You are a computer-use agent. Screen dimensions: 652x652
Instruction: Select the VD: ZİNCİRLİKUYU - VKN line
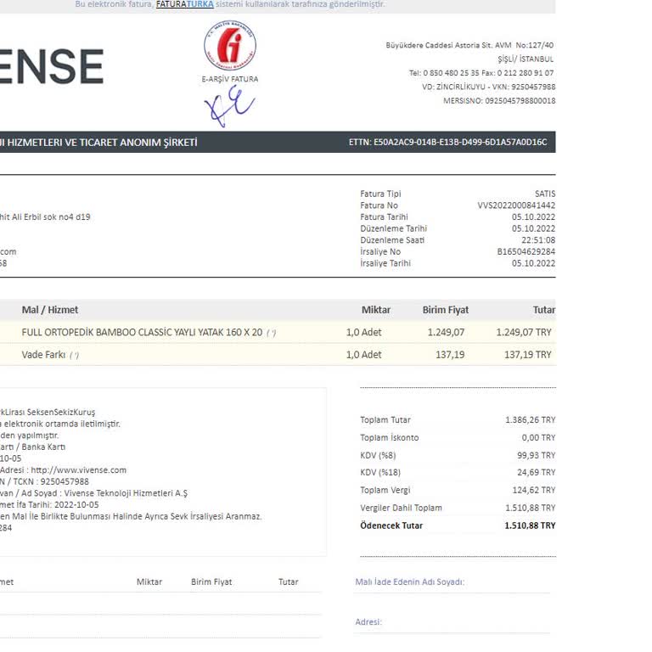coord(489,87)
